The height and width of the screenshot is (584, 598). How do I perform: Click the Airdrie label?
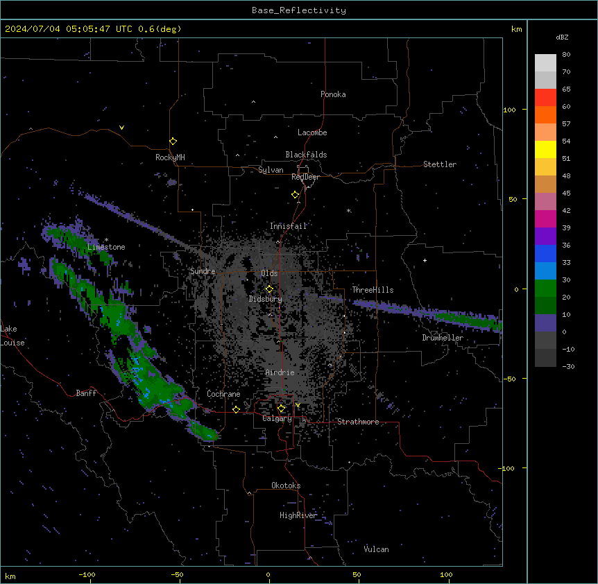[x=280, y=372]
